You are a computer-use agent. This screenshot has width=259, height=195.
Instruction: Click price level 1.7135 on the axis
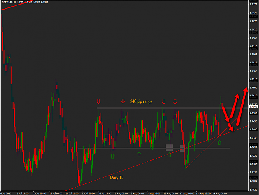pos(253,172)
